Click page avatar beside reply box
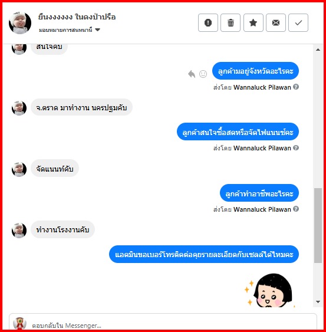The width and height of the screenshot is (326, 332). pos(19,324)
